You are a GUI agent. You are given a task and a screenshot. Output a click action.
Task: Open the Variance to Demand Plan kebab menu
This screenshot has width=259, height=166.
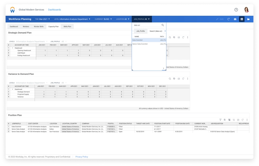click(188, 79)
